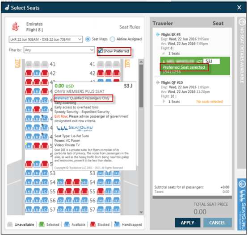
Task: Click the SeatGuru logo in tooltip
Action: [75, 128]
